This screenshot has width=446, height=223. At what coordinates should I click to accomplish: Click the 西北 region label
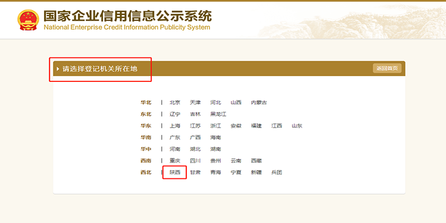click(x=146, y=172)
